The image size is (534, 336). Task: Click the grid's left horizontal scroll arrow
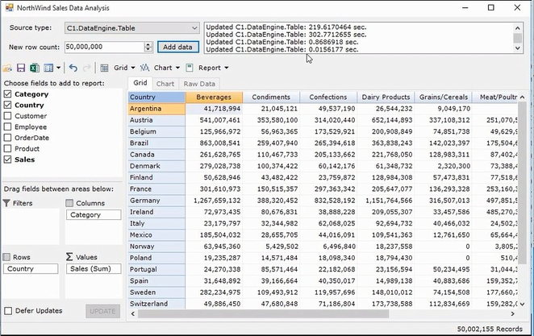[133, 313]
